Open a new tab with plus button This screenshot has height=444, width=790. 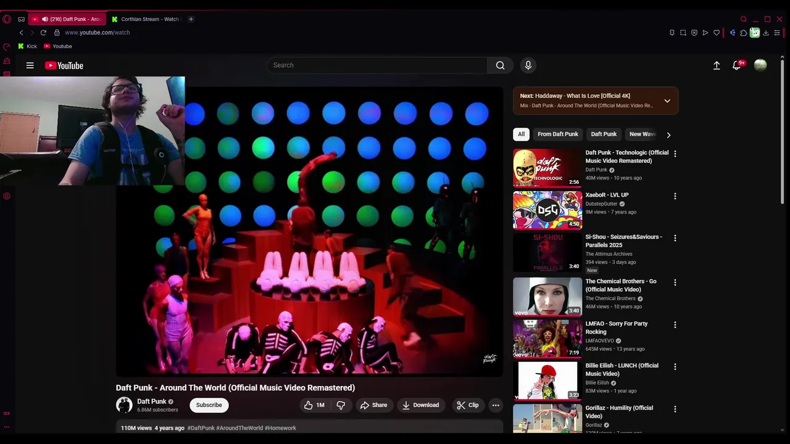pyautogui.click(x=191, y=19)
